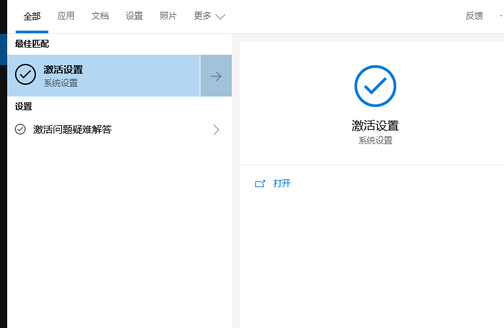
Task: Click the checkmark icon next to 激活问题疑难解答
Action: [20, 129]
